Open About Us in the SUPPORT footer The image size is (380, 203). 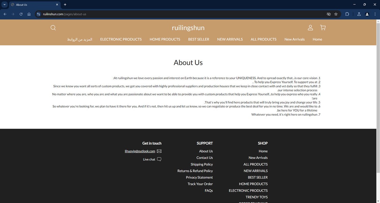coord(206,151)
